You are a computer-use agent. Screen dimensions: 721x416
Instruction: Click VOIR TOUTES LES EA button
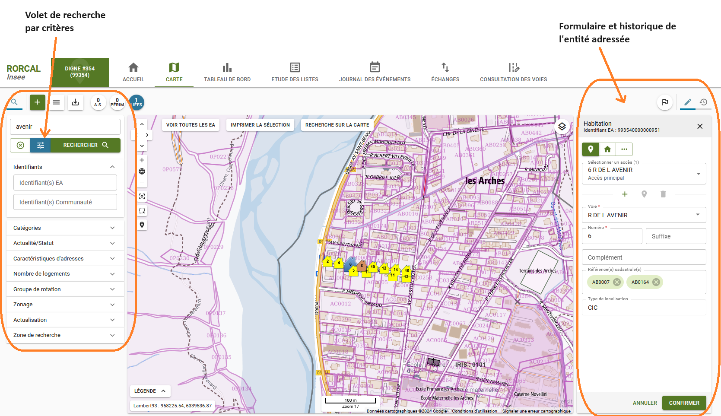pyautogui.click(x=191, y=125)
